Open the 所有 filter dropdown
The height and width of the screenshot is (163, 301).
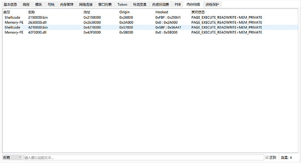[12, 157]
